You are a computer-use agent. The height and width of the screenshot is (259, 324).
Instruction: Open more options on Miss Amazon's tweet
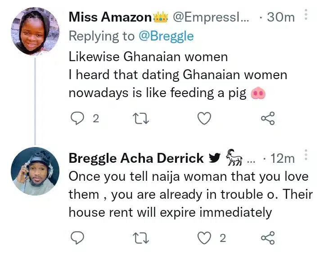[306, 16]
